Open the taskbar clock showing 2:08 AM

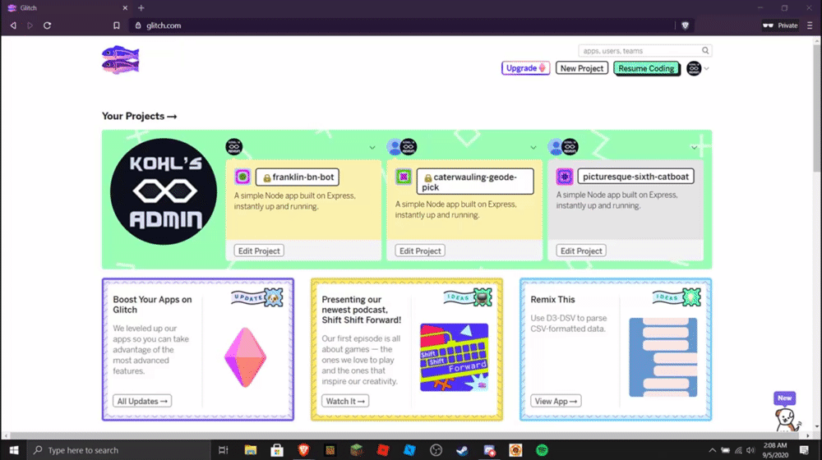(775, 450)
